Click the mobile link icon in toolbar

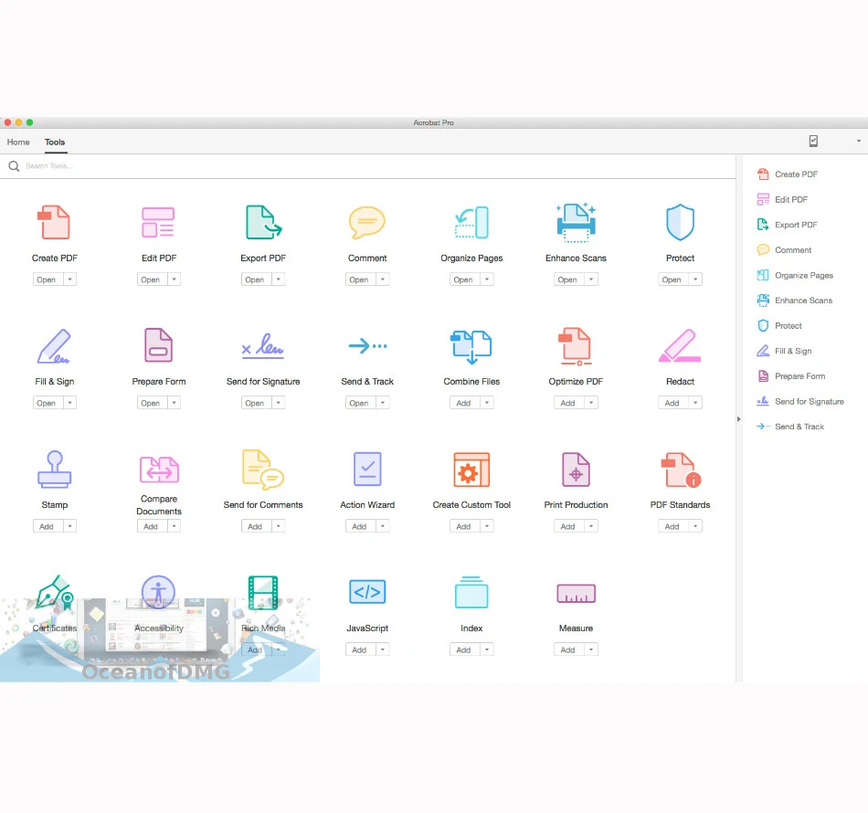tap(813, 141)
